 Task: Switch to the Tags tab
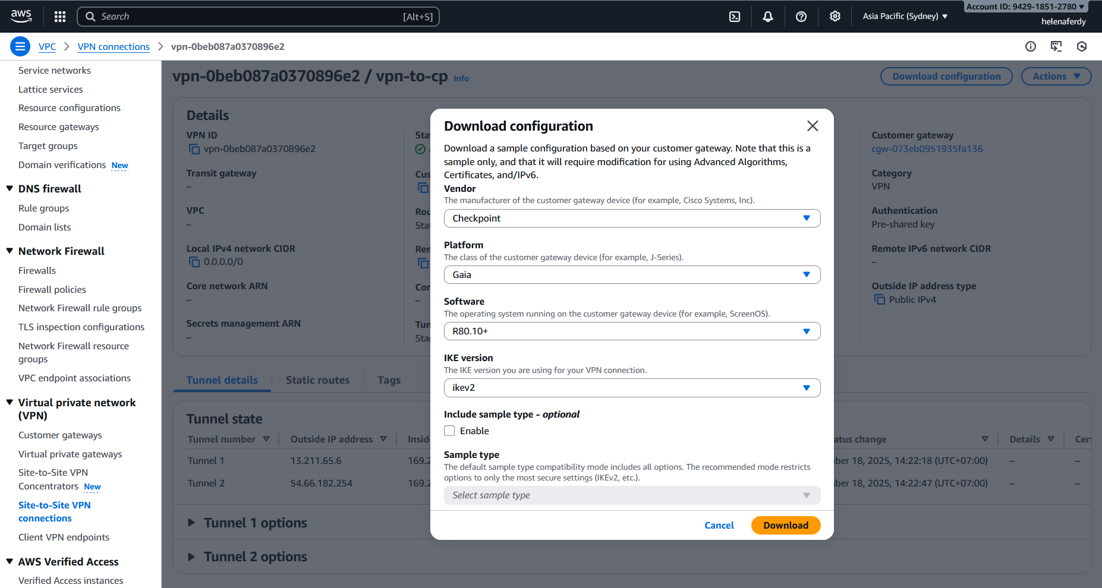pyautogui.click(x=389, y=380)
